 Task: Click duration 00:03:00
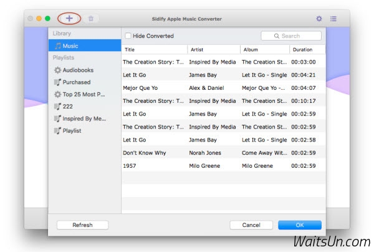click(x=304, y=62)
